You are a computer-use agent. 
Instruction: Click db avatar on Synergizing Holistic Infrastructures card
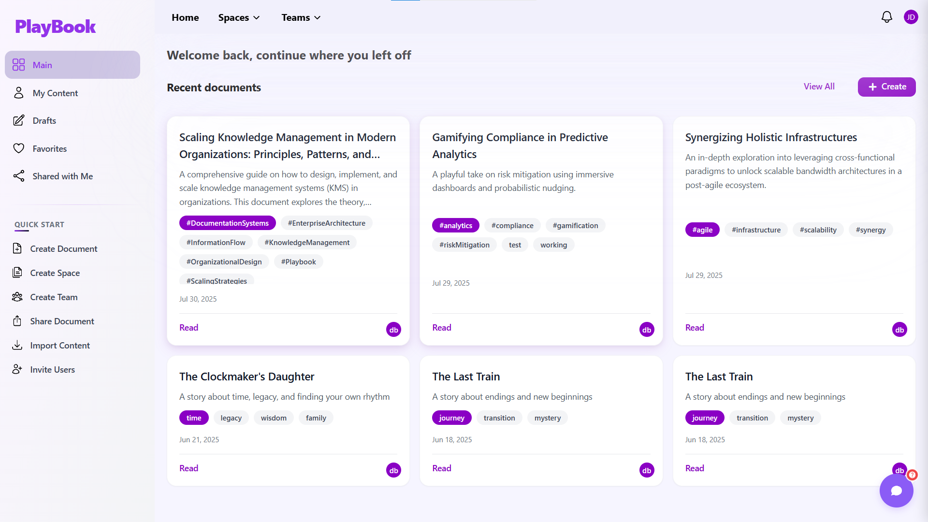[899, 330]
